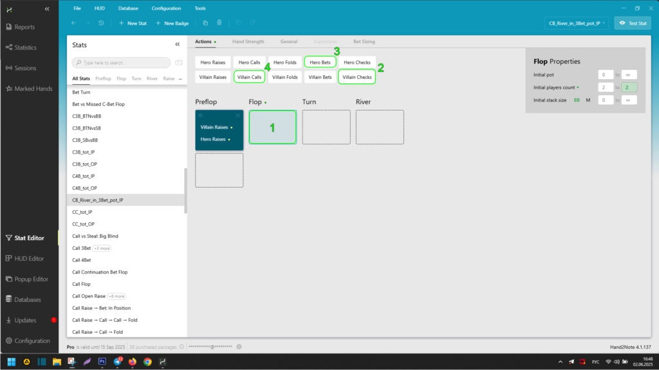Viewport: 659px width, 370px height.
Task: Click the Test Stat button
Action: 632,23
